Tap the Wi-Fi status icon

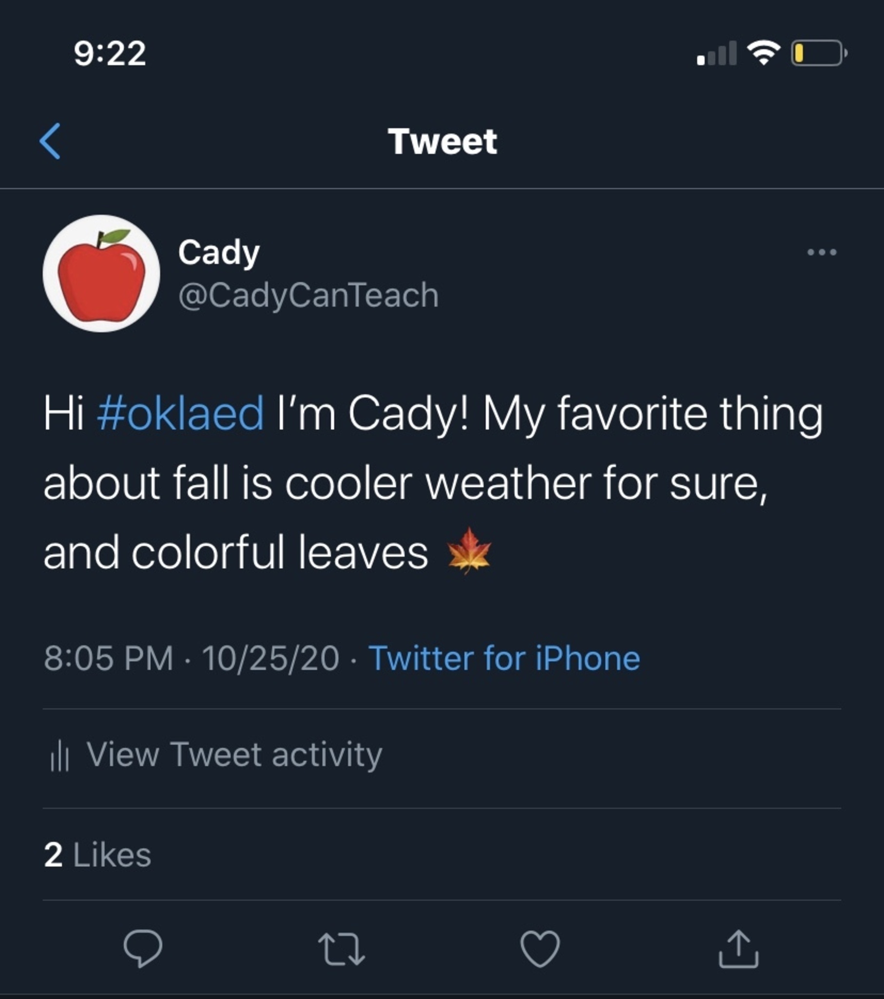[x=764, y=53]
